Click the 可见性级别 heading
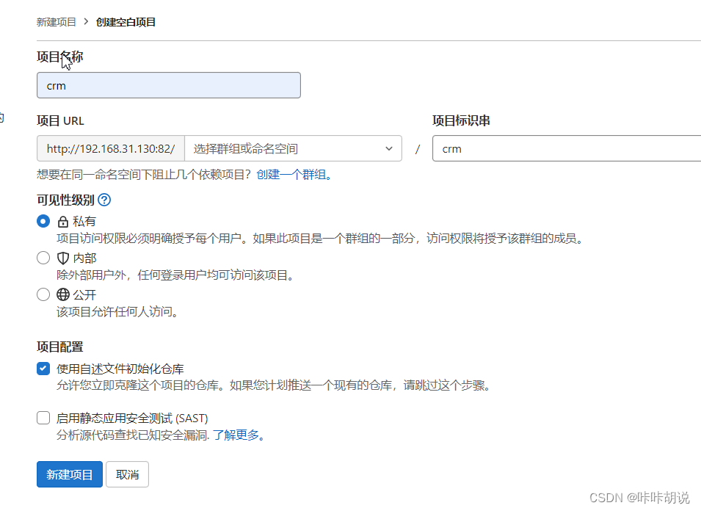 66,200
